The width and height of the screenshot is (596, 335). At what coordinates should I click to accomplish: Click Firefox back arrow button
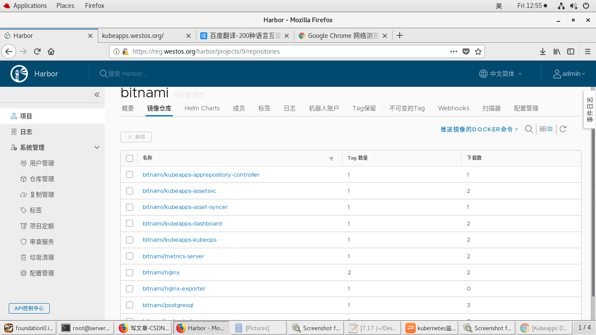tap(9, 51)
